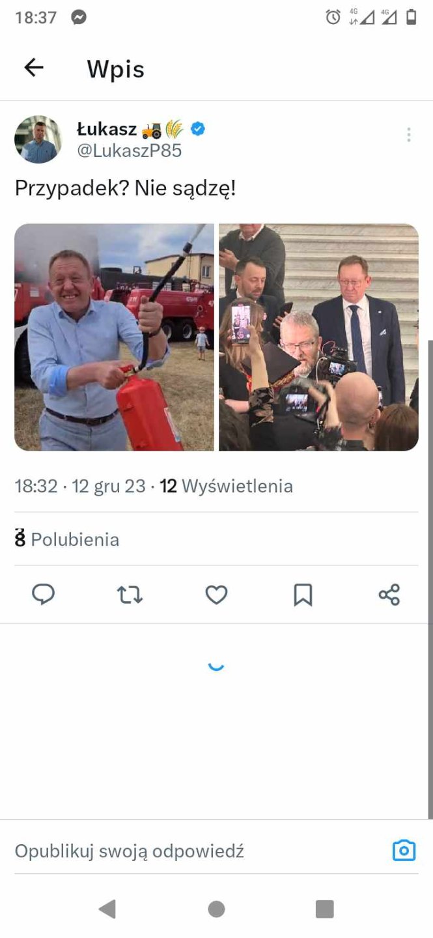Like the post with heart icon

coord(216,594)
